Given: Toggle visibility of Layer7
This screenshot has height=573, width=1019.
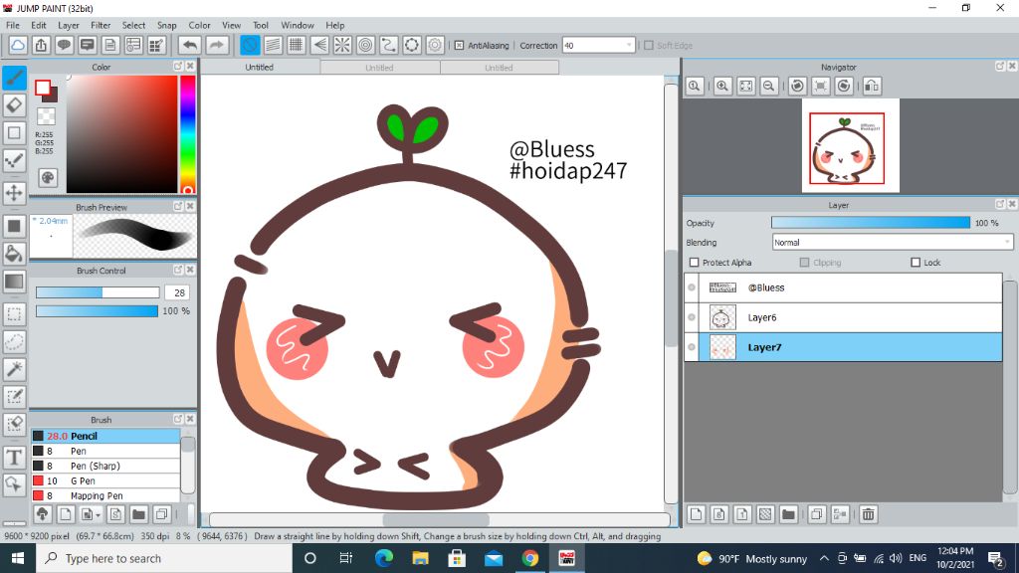Looking at the screenshot, I should click(693, 347).
